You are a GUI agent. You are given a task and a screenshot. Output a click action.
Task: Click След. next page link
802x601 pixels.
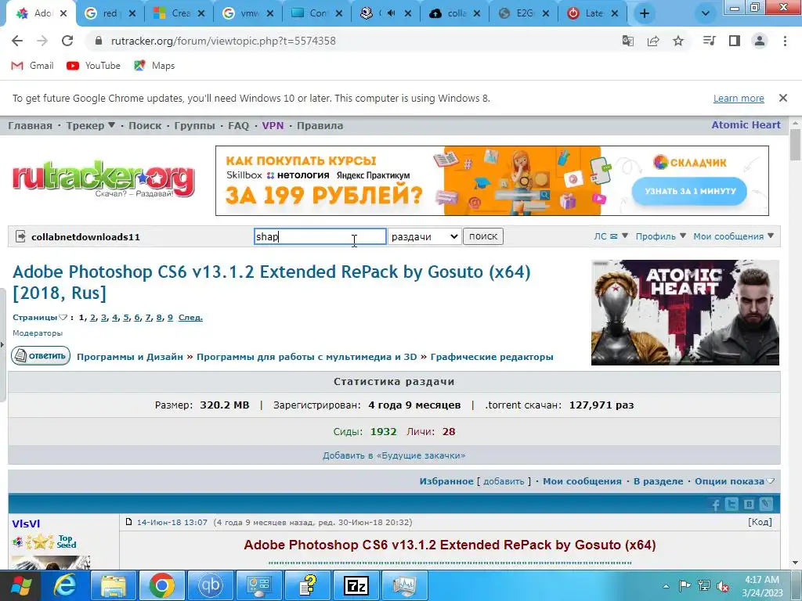[x=190, y=318]
